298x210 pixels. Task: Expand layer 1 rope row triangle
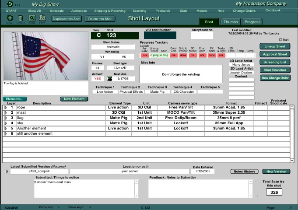click(5, 107)
